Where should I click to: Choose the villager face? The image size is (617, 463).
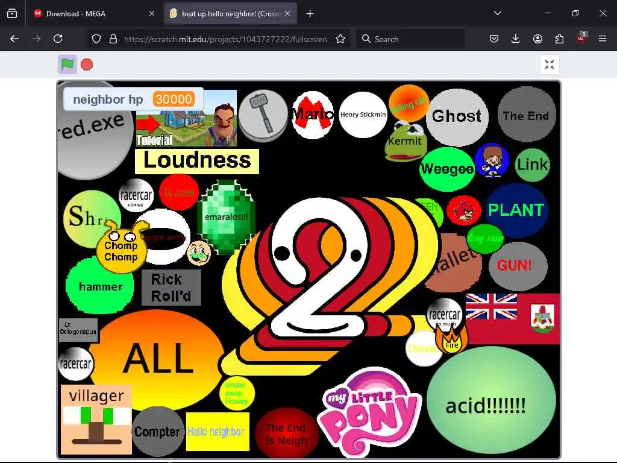[96, 420]
